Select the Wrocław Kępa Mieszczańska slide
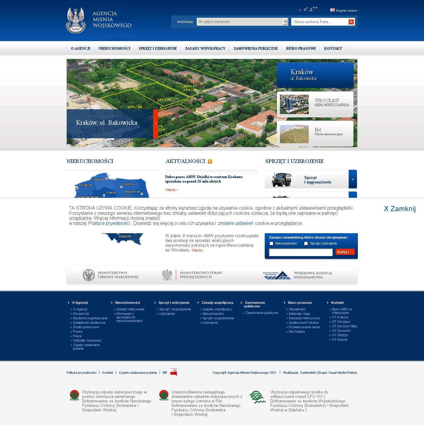The height and width of the screenshot is (425, 424). pyautogui.click(x=315, y=104)
